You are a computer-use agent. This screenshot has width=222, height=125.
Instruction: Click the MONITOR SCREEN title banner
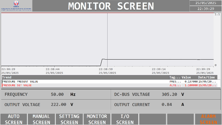111,6
